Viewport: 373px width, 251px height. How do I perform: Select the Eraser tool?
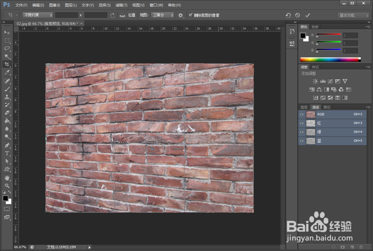pos(7,112)
